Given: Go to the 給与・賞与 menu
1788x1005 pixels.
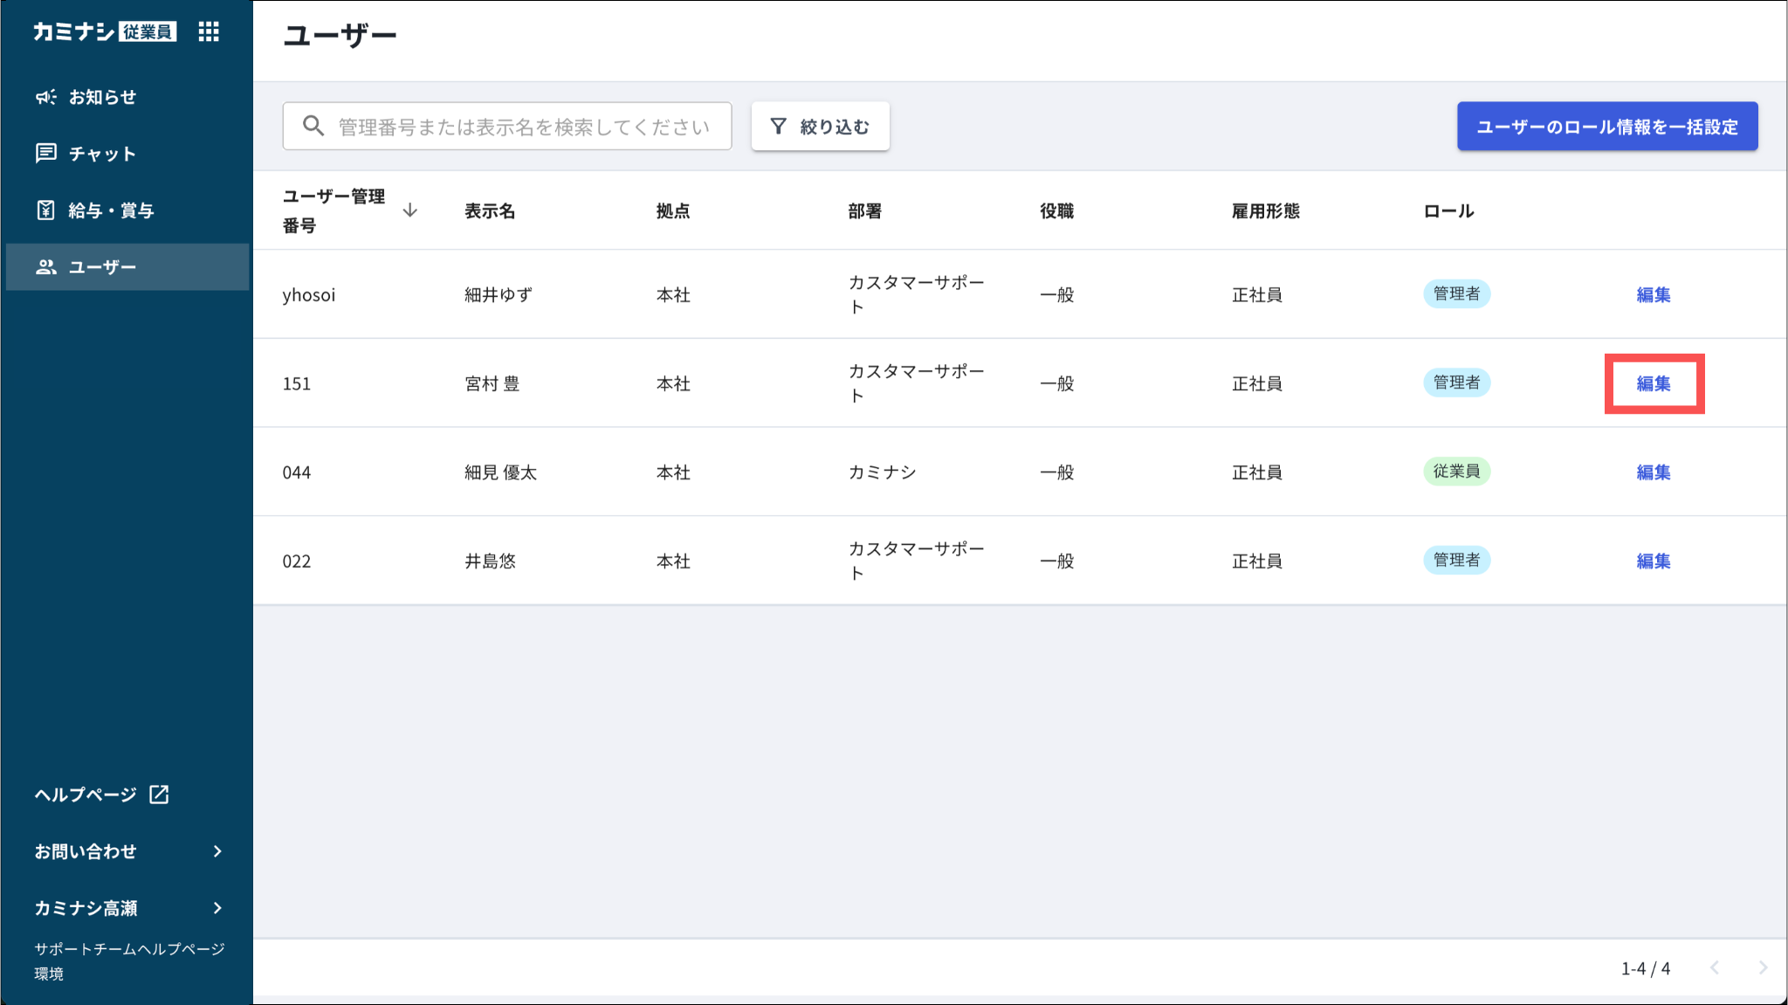Looking at the screenshot, I should click(111, 210).
